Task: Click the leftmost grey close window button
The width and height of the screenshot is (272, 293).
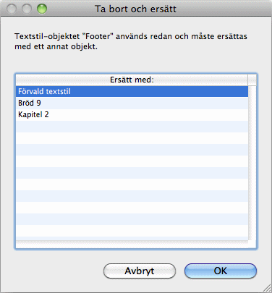Action: (x=12, y=9)
